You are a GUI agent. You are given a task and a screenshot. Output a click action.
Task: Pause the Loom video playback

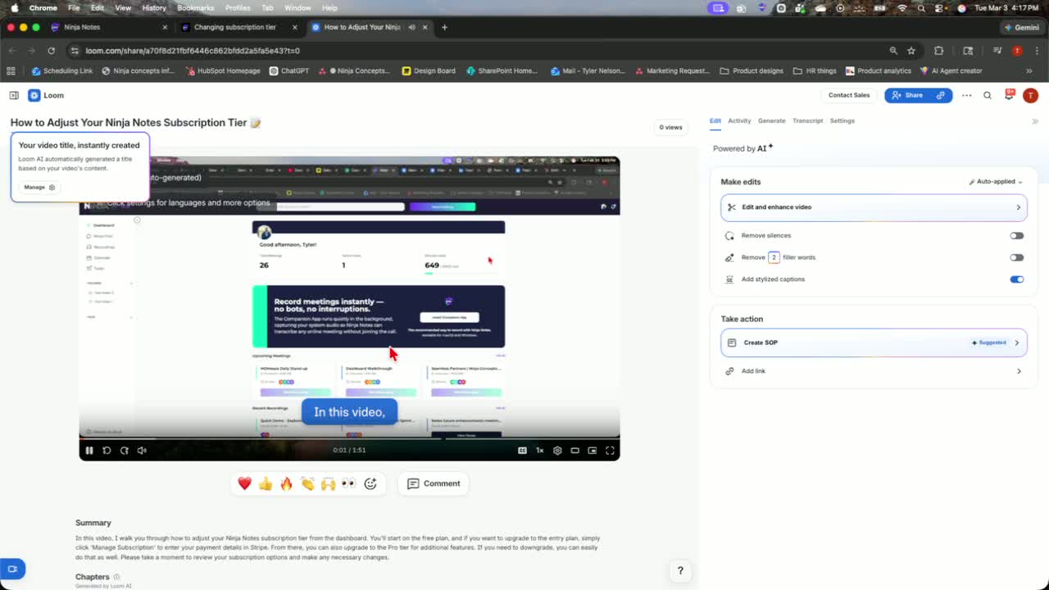[89, 450]
